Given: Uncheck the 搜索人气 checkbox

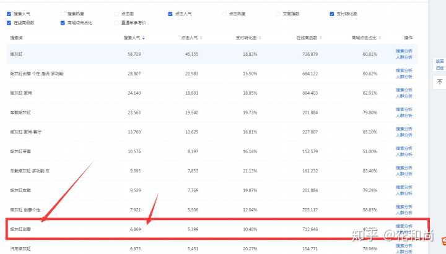Looking at the screenshot, I should tap(9, 14).
